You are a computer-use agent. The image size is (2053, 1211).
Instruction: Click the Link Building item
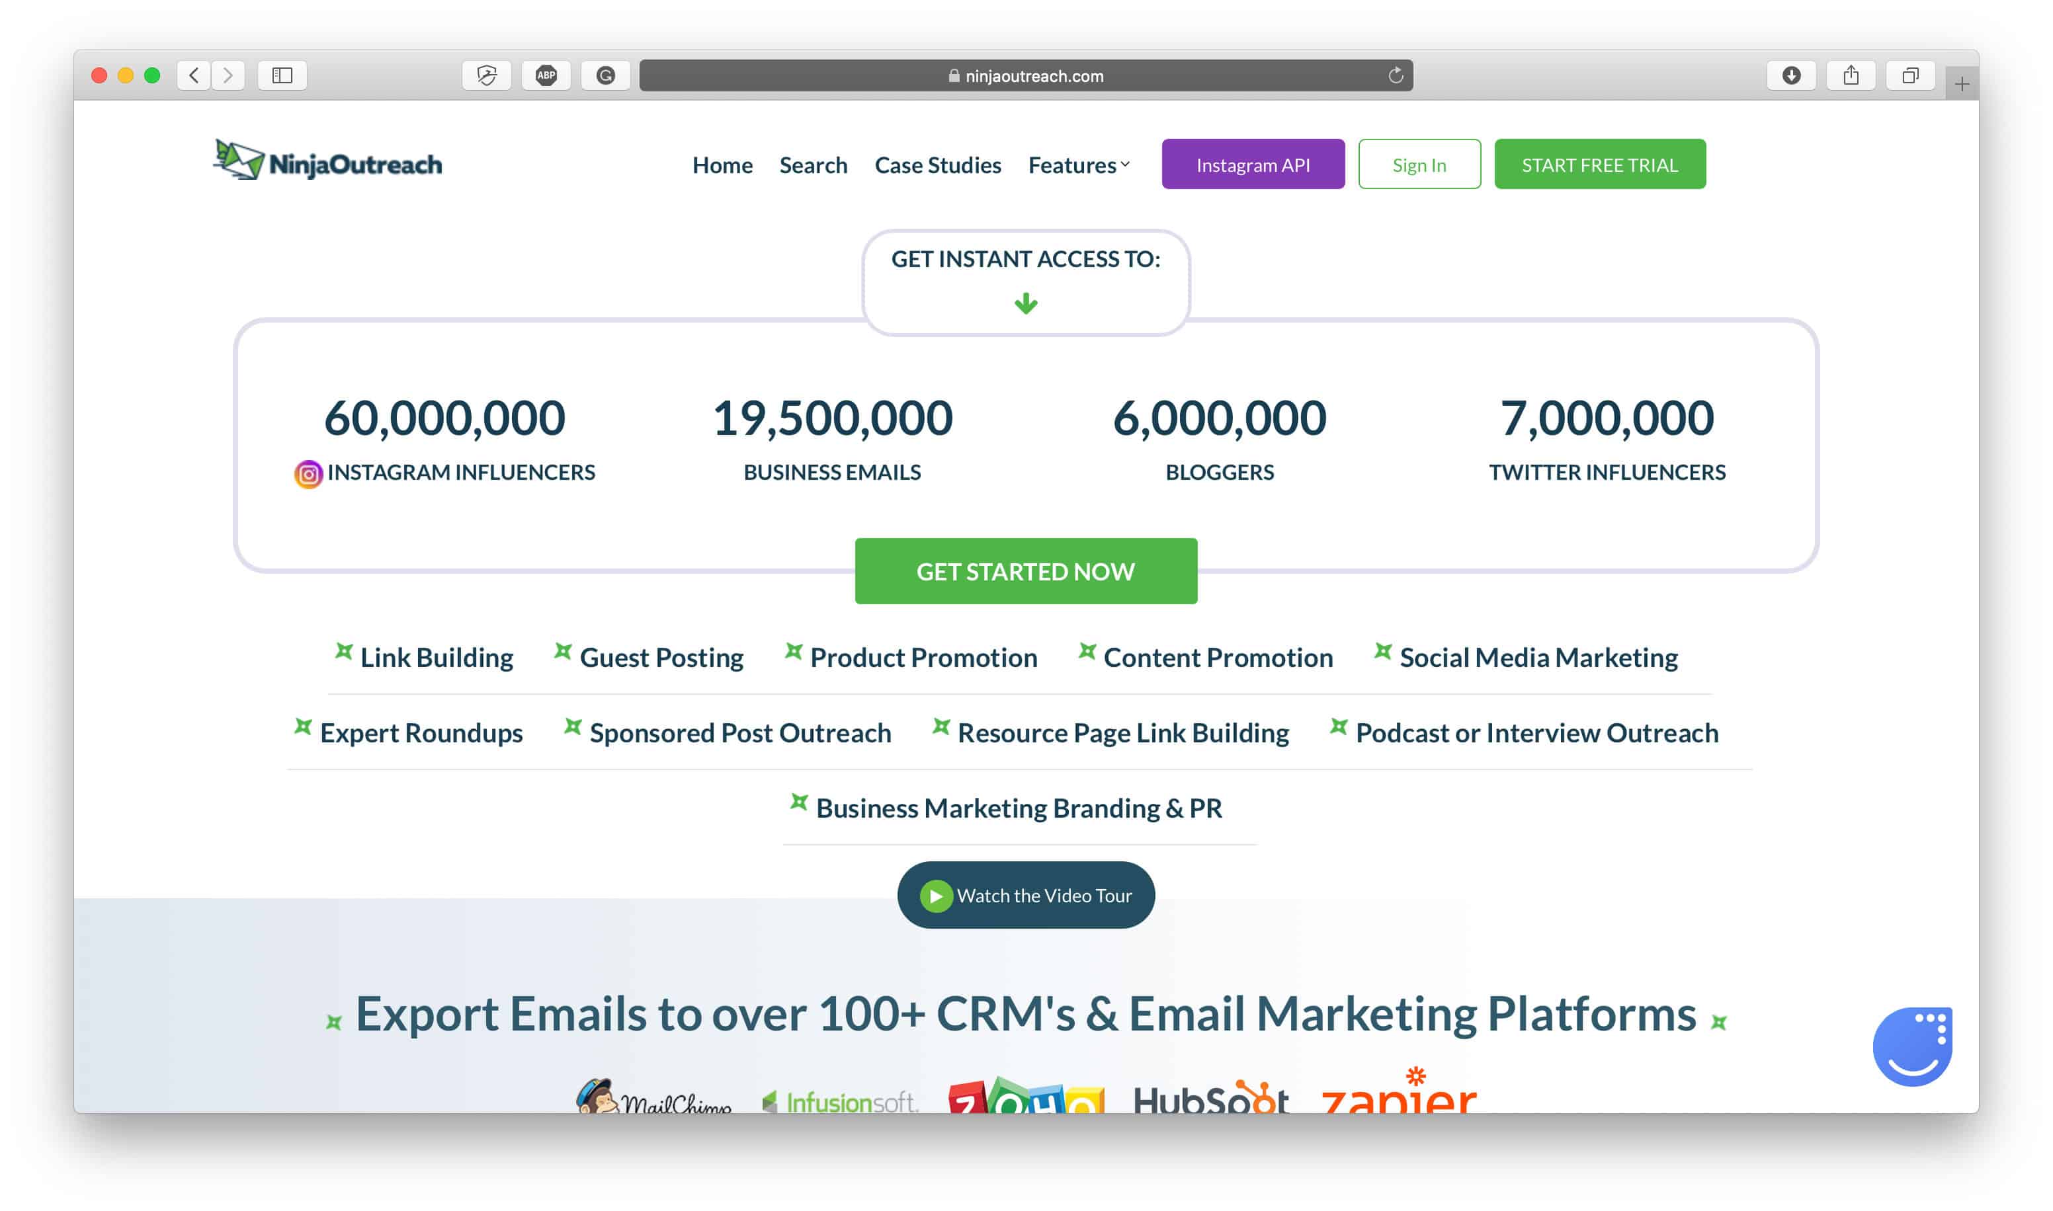tap(425, 657)
